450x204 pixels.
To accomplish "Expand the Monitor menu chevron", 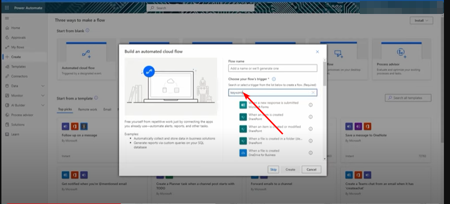I will pyautogui.click(x=43, y=95).
